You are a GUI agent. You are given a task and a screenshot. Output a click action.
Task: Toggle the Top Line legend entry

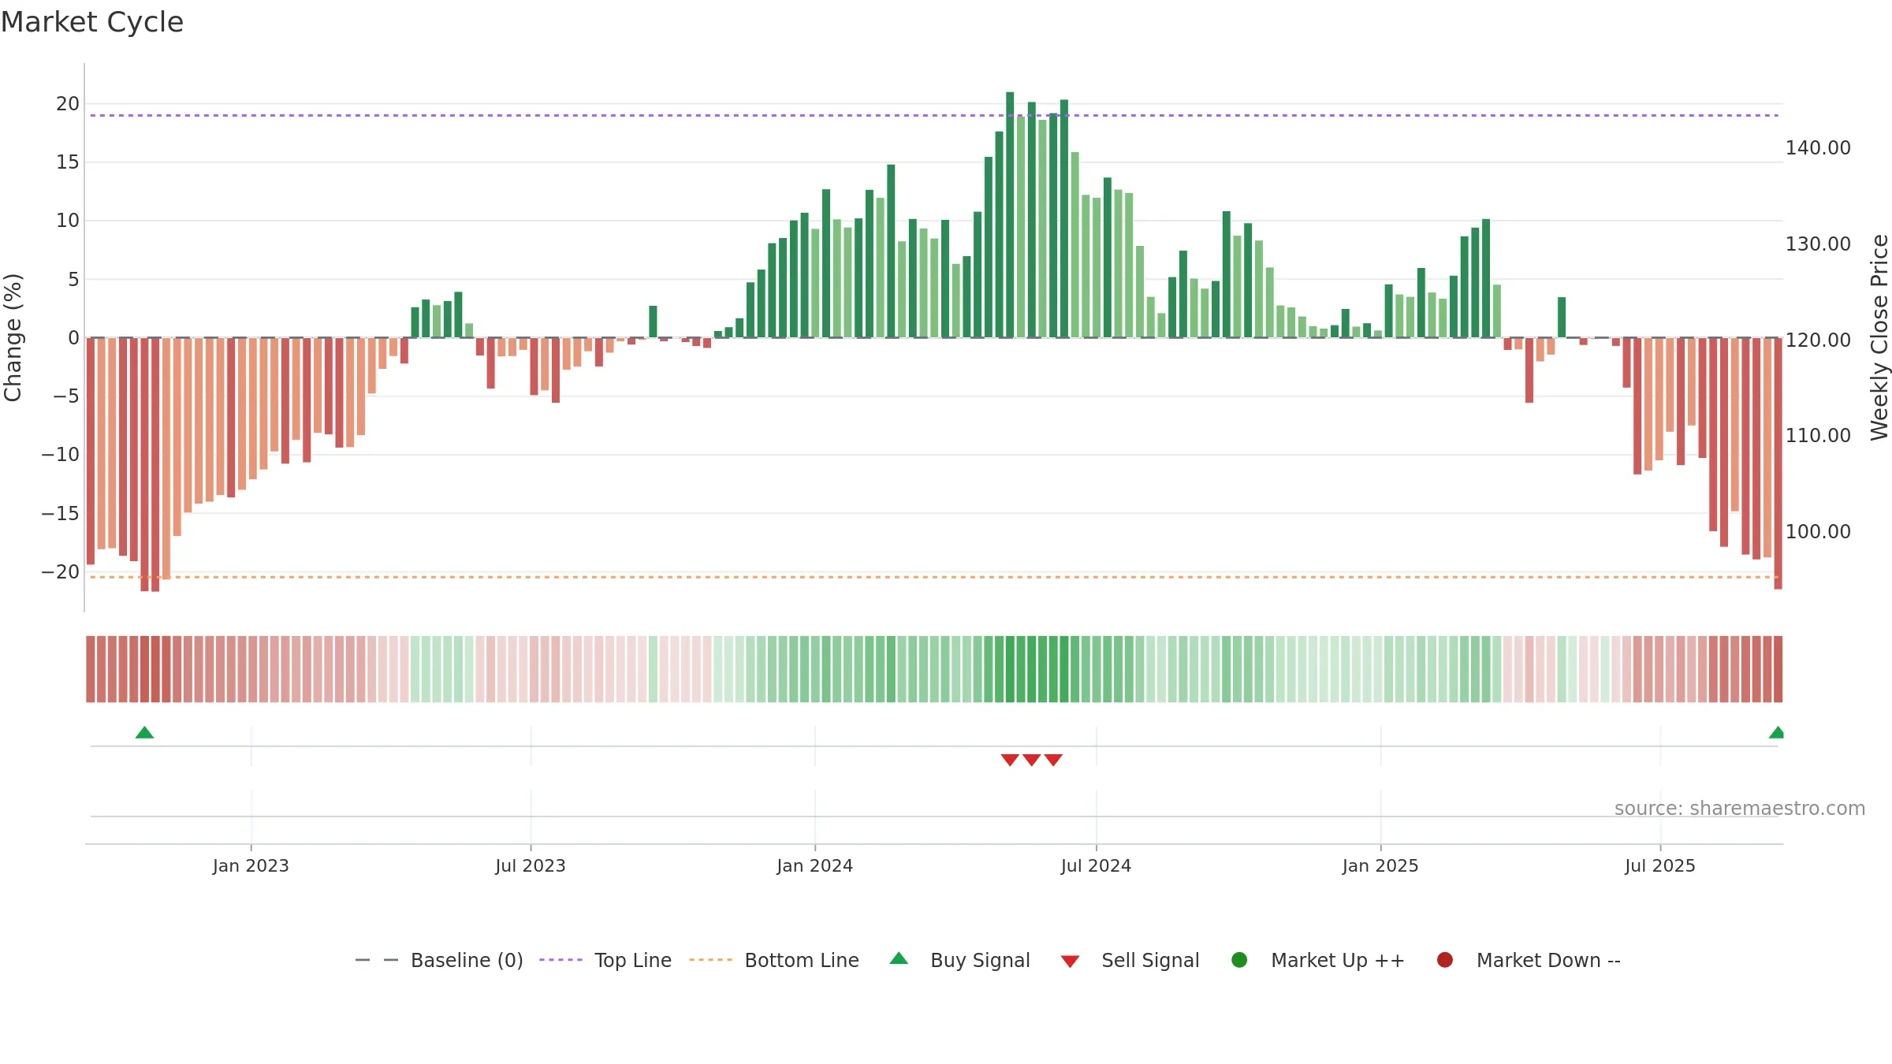coord(605,960)
